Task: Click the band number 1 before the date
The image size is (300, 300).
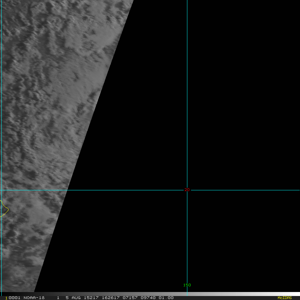Action: [x=58, y=298]
